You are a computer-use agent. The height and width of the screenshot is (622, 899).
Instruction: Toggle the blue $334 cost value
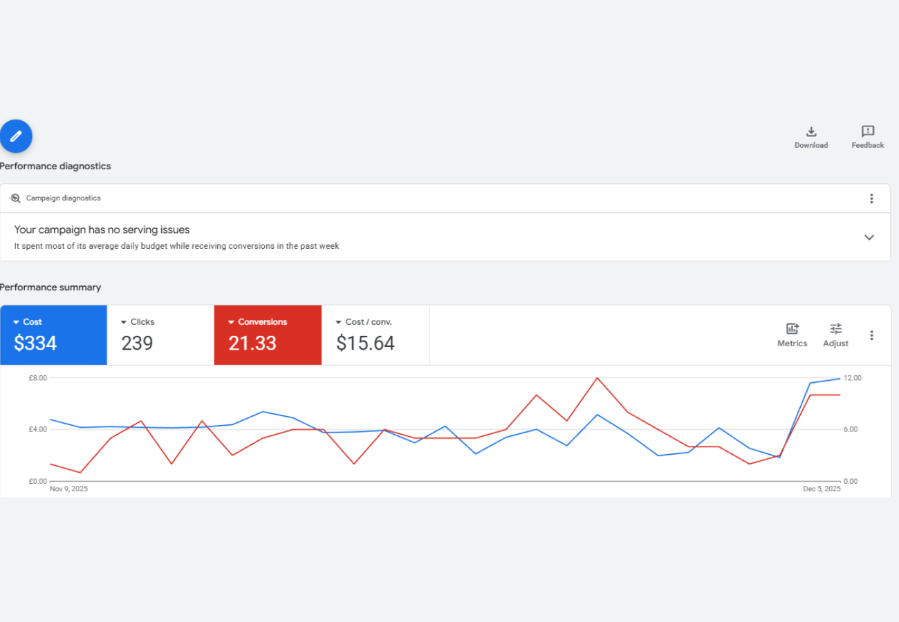click(x=35, y=343)
